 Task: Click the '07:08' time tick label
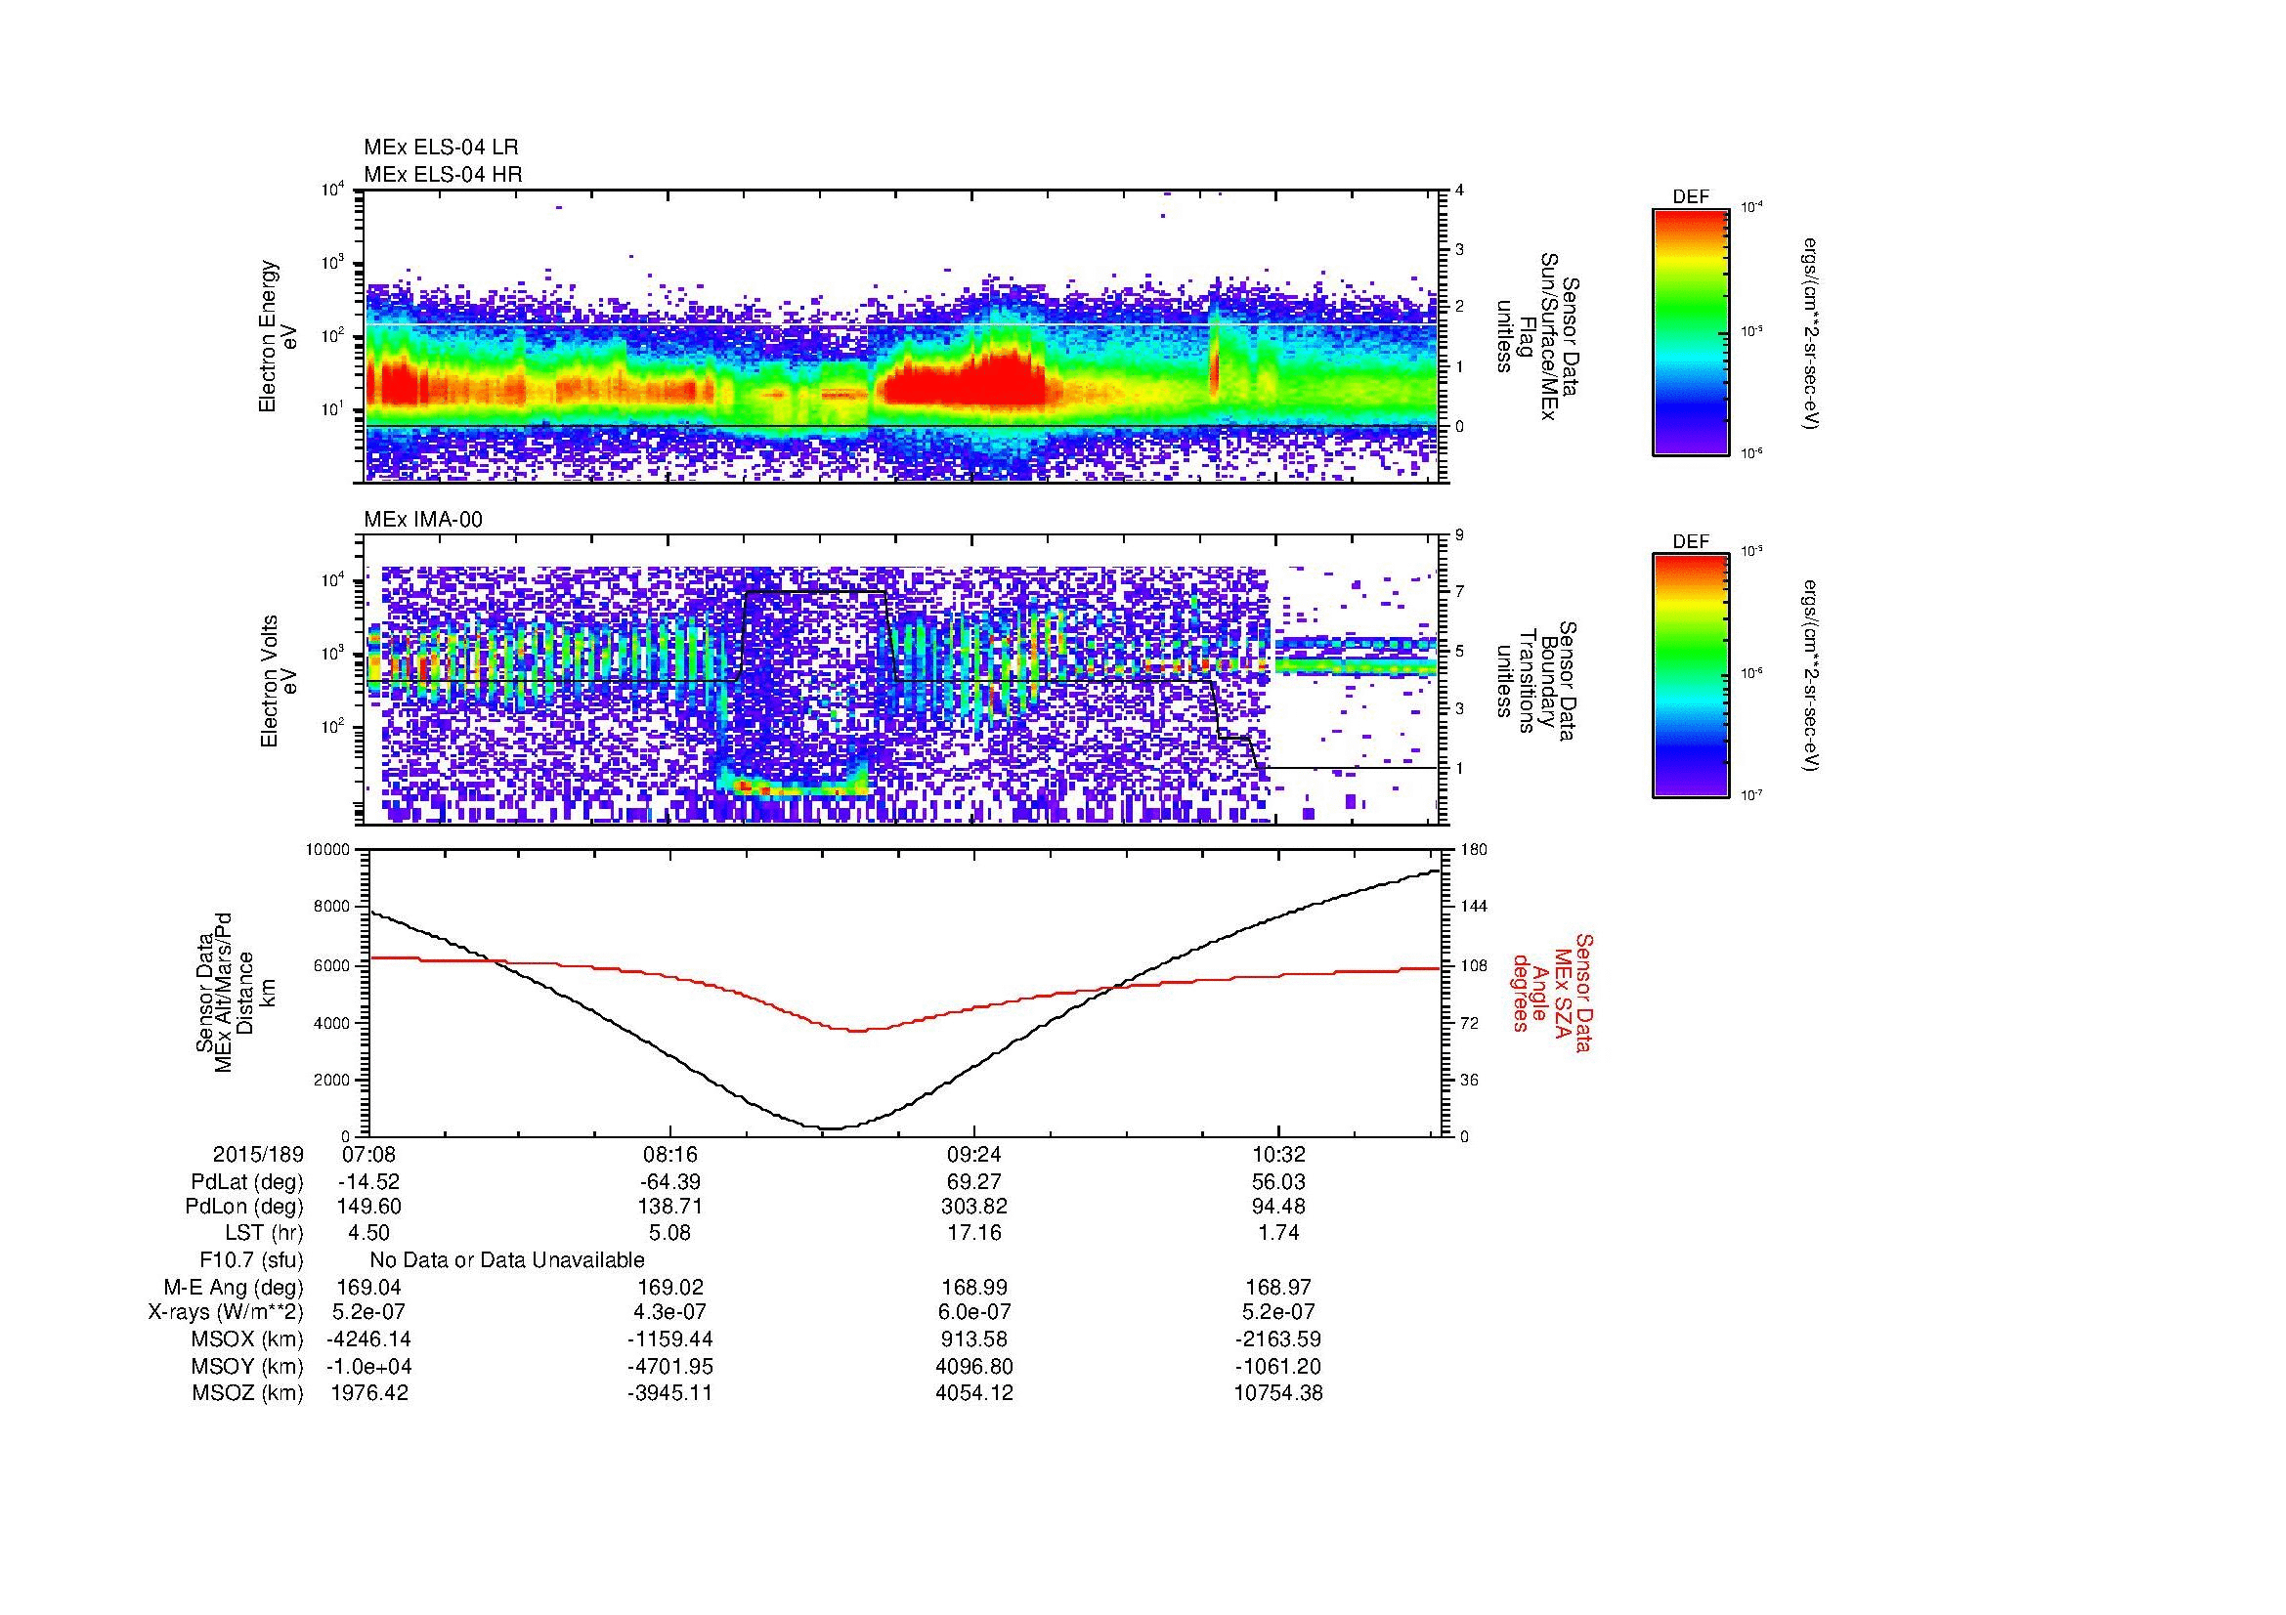(x=368, y=1155)
